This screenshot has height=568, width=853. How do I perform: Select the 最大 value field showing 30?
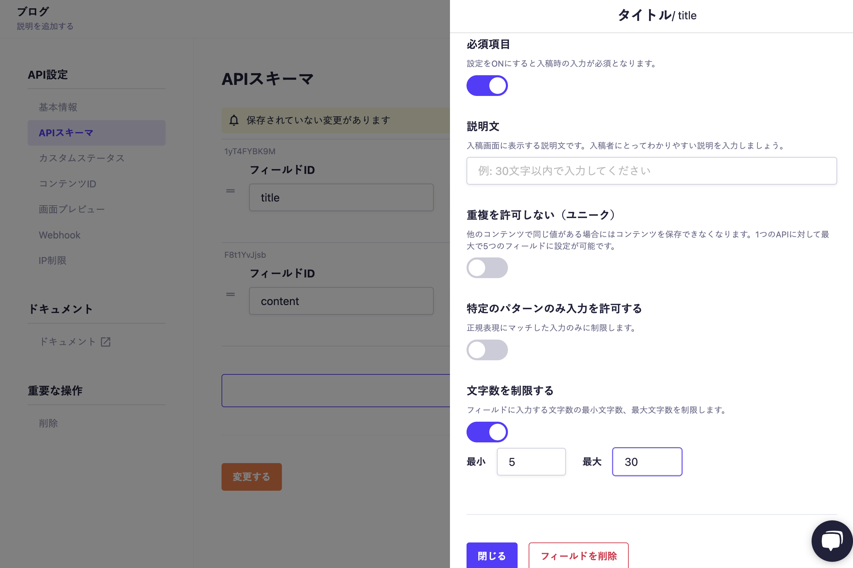pos(647,461)
